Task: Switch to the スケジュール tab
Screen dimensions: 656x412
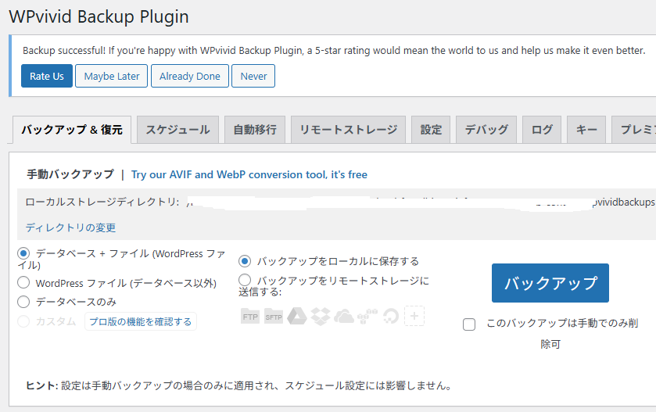Action: click(177, 130)
